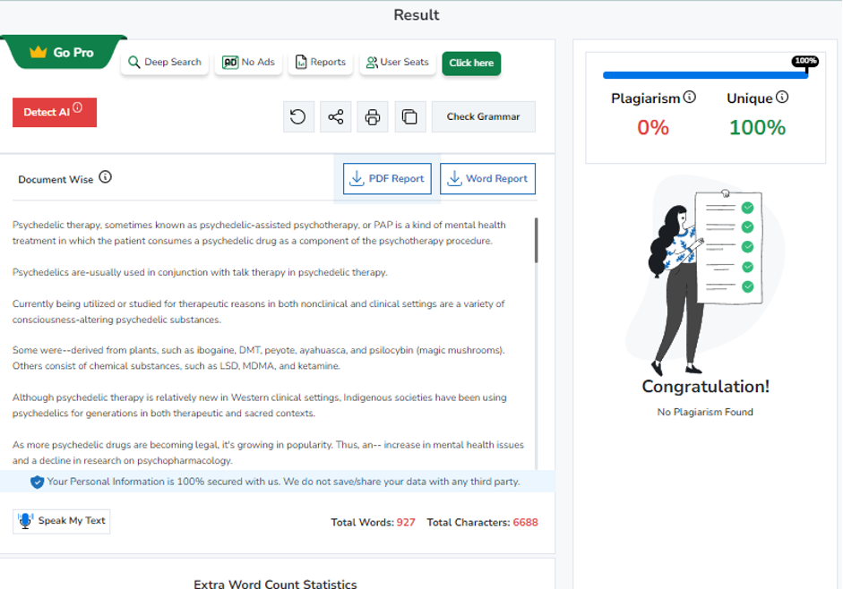
Task: Run the Check Grammar button
Action: pos(483,117)
